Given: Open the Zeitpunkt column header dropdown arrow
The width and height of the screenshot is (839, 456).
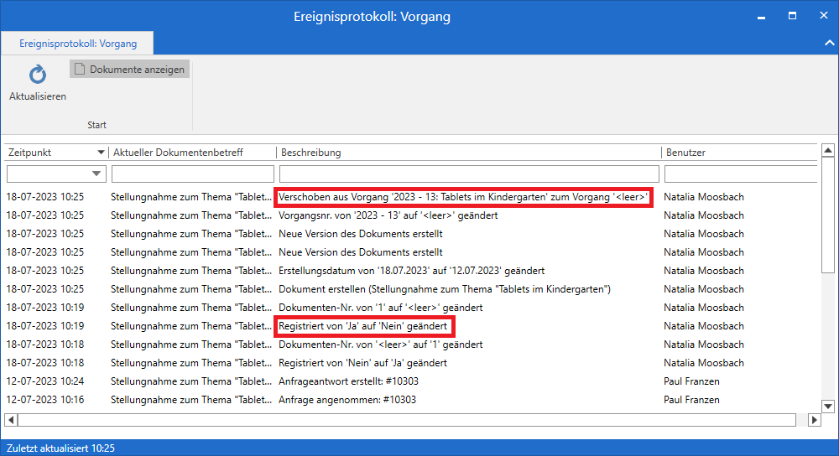Looking at the screenshot, I should [102, 153].
